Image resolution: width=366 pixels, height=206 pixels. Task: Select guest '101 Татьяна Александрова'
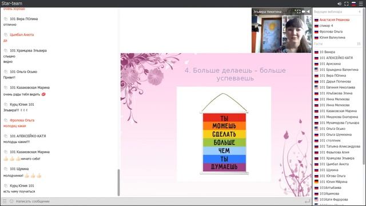(x=340, y=146)
